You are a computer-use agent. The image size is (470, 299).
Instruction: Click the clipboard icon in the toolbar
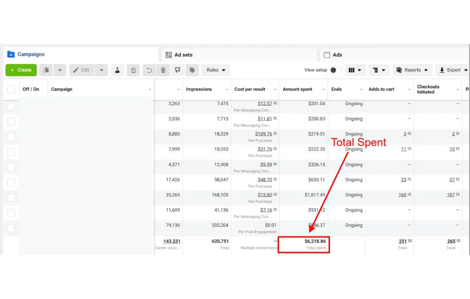(133, 70)
